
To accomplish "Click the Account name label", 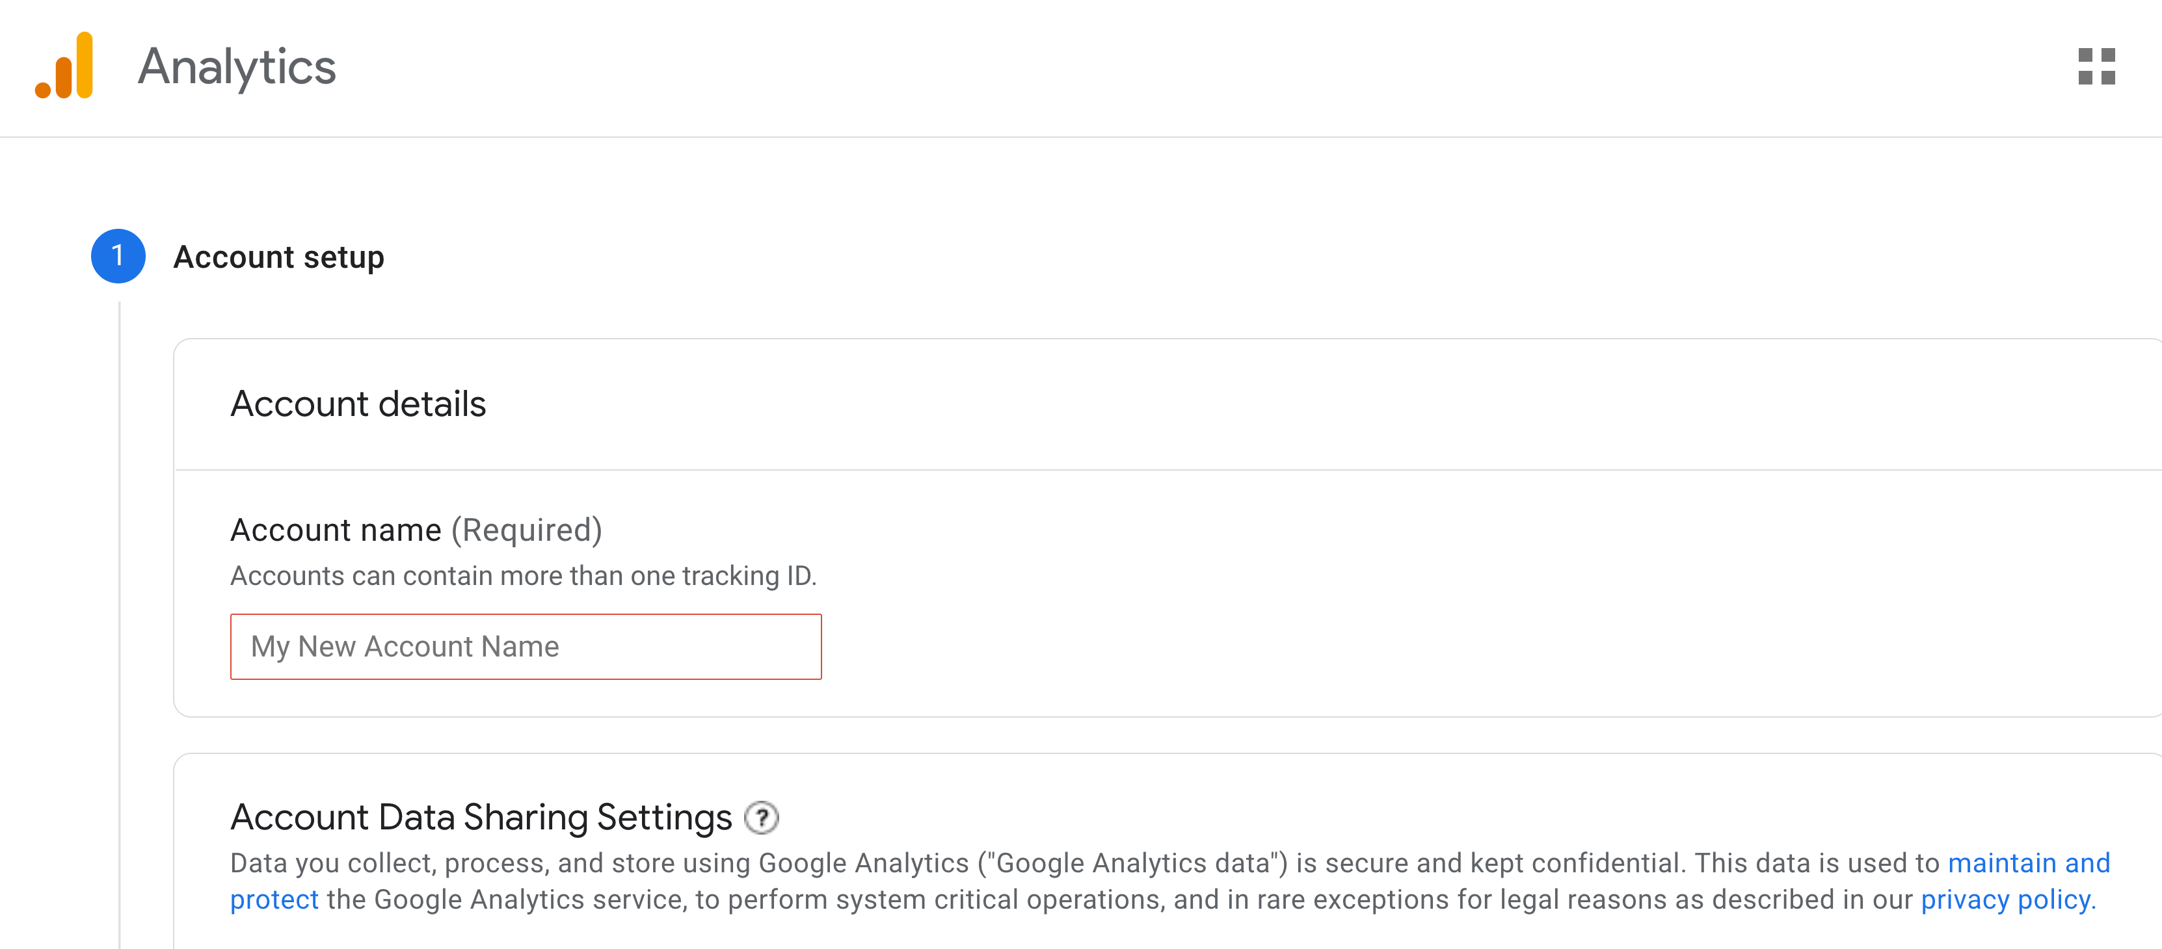I will (x=336, y=530).
